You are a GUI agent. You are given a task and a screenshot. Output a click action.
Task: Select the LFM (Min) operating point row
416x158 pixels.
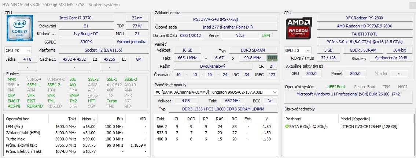point(76,127)
